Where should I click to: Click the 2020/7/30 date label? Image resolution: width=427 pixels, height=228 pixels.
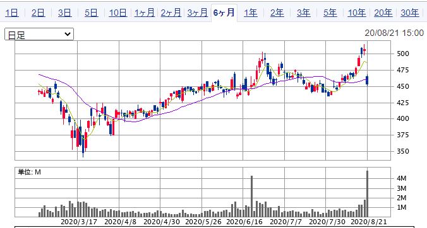pos(327,222)
